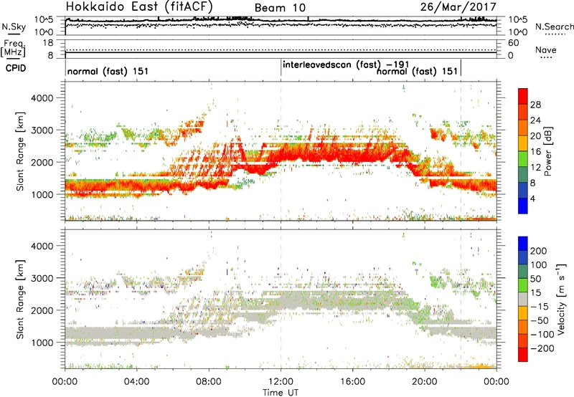Click the '16:00' time tick label

[x=352, y=382]
